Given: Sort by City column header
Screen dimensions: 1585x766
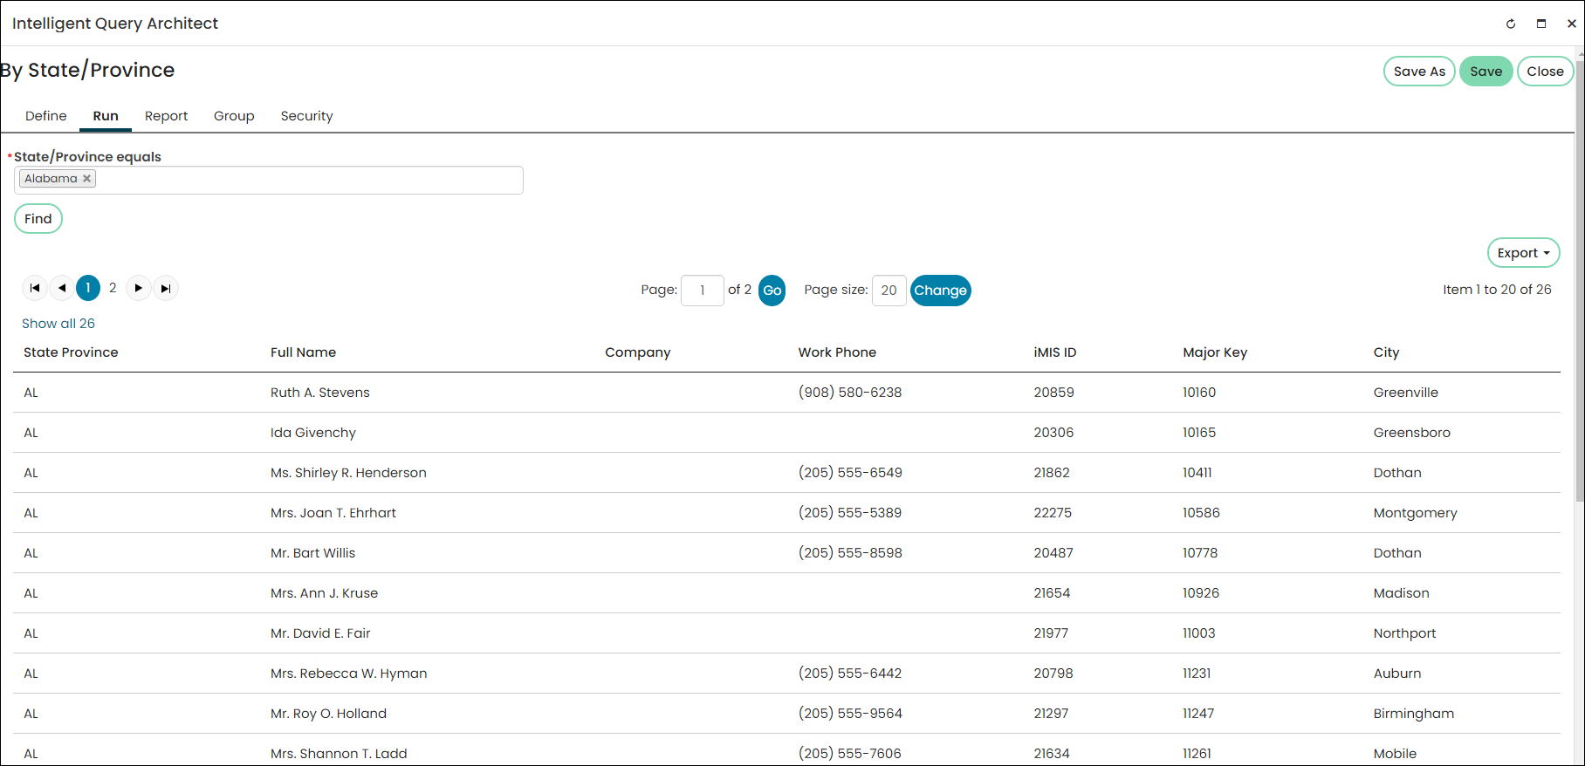Looking at the screenshot, I should tap(1386, 352).
